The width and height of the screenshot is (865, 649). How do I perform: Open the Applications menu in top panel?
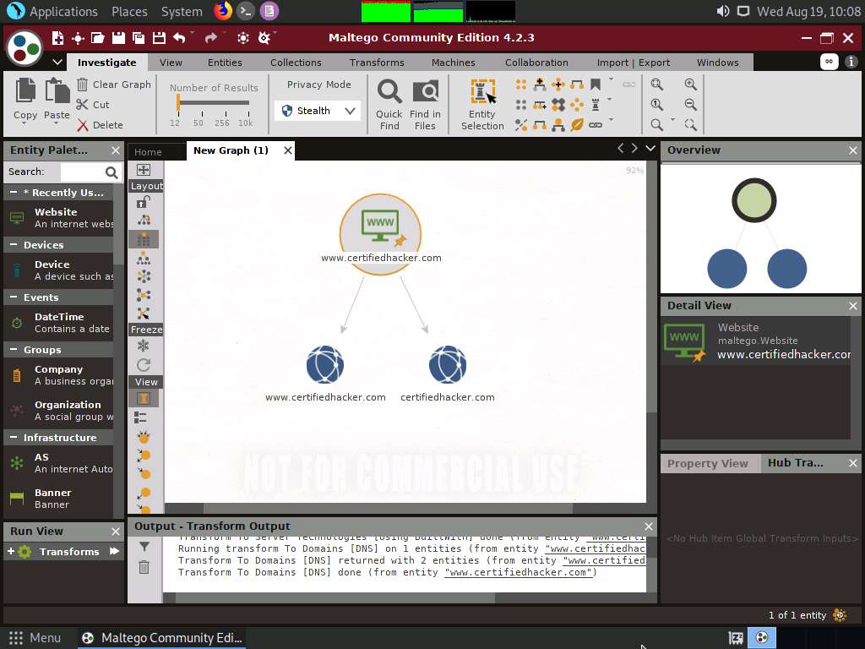coord(63,12)
